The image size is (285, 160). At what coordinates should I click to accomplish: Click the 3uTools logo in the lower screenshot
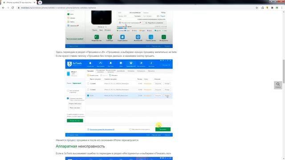click(74, 64)
